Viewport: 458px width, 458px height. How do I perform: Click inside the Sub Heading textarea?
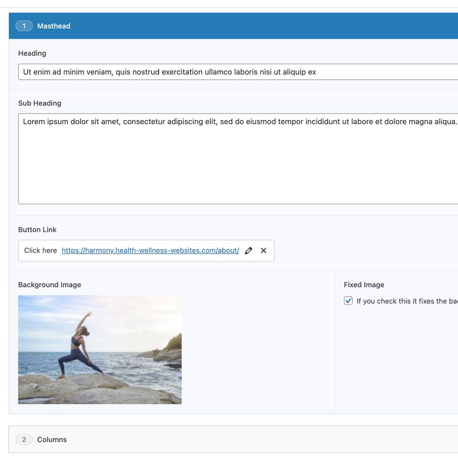coord(229,165)
